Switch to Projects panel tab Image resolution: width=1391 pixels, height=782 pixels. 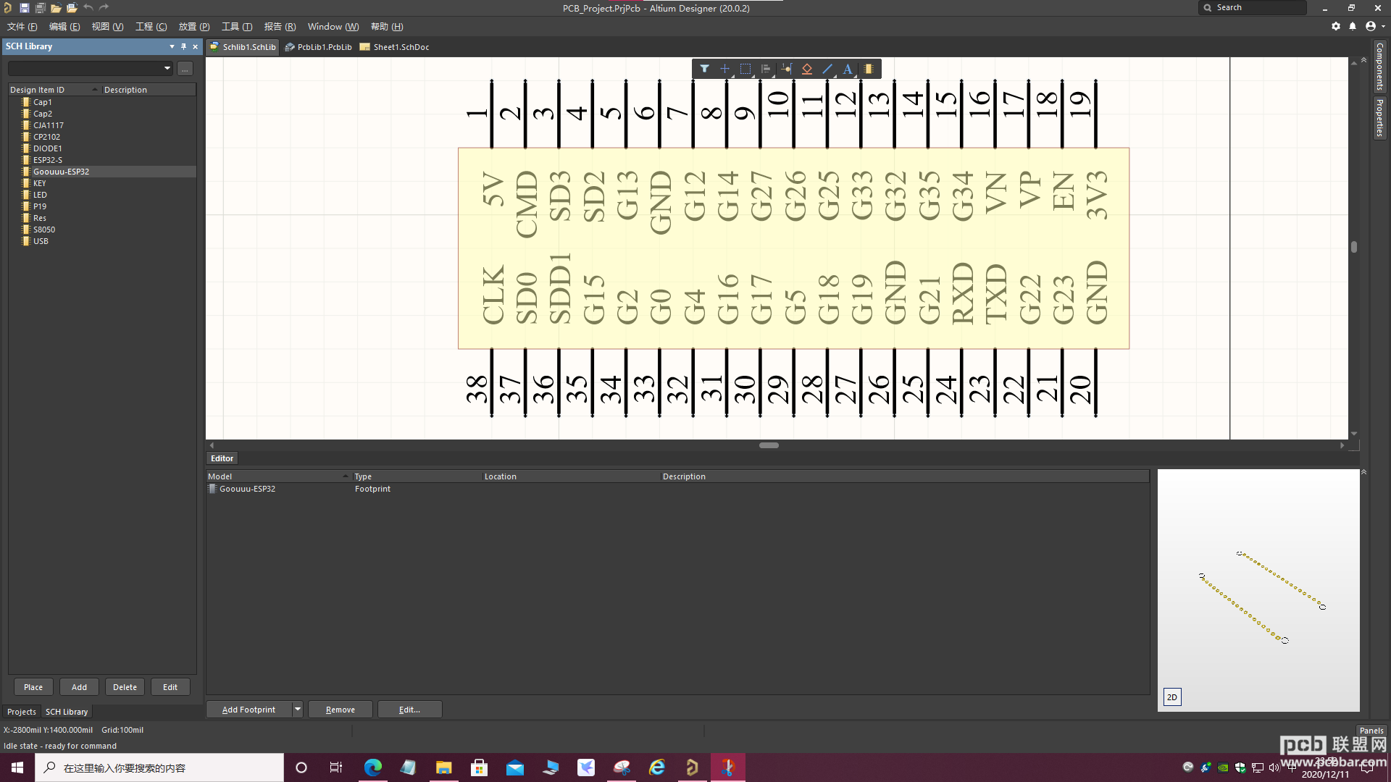[21, 712]
